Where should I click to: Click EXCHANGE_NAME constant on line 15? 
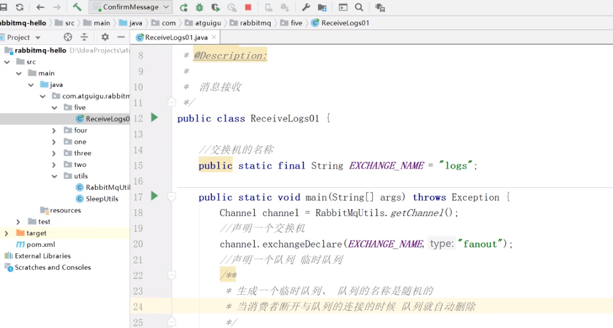[x=386, y=166]
